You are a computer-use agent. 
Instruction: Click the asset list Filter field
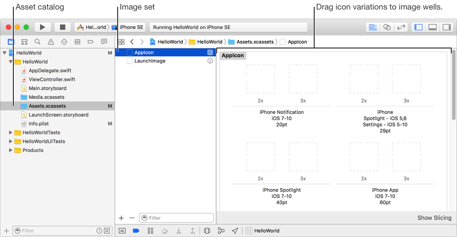pyautogui.click(x=176, y=218)
